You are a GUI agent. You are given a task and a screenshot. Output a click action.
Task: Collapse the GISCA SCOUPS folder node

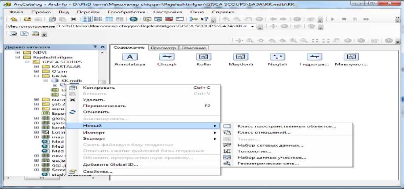27,62
